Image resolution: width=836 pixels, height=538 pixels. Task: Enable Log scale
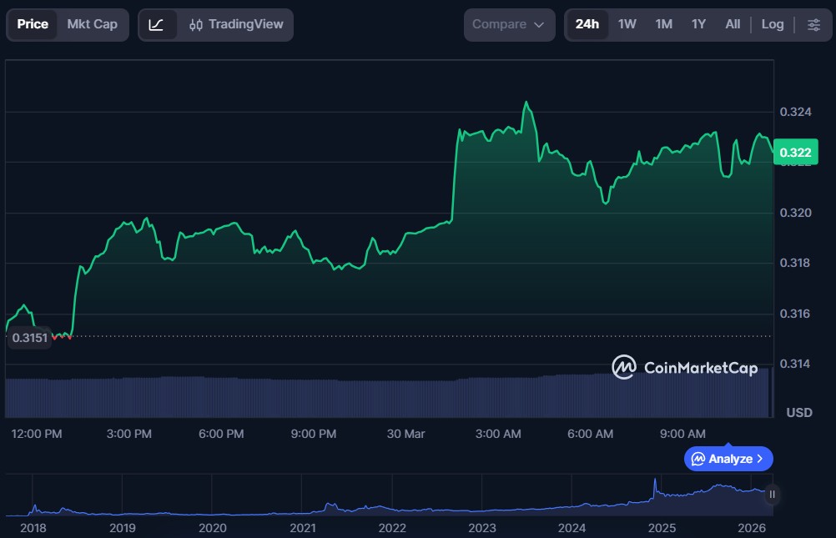pos(772,24)
